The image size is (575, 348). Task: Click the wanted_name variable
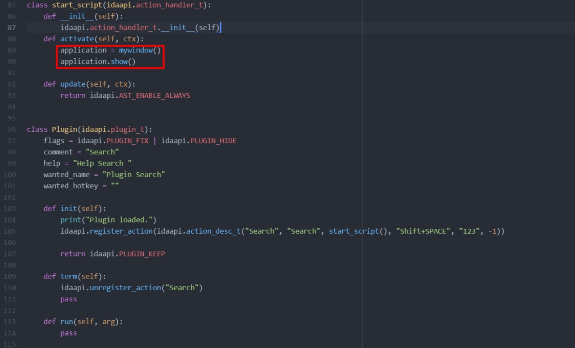[67, 174]
